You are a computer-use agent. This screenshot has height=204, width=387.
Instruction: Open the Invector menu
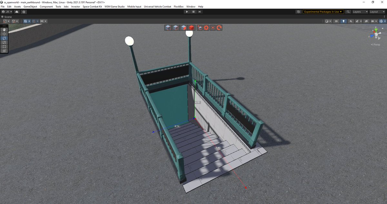coord(75,6)
